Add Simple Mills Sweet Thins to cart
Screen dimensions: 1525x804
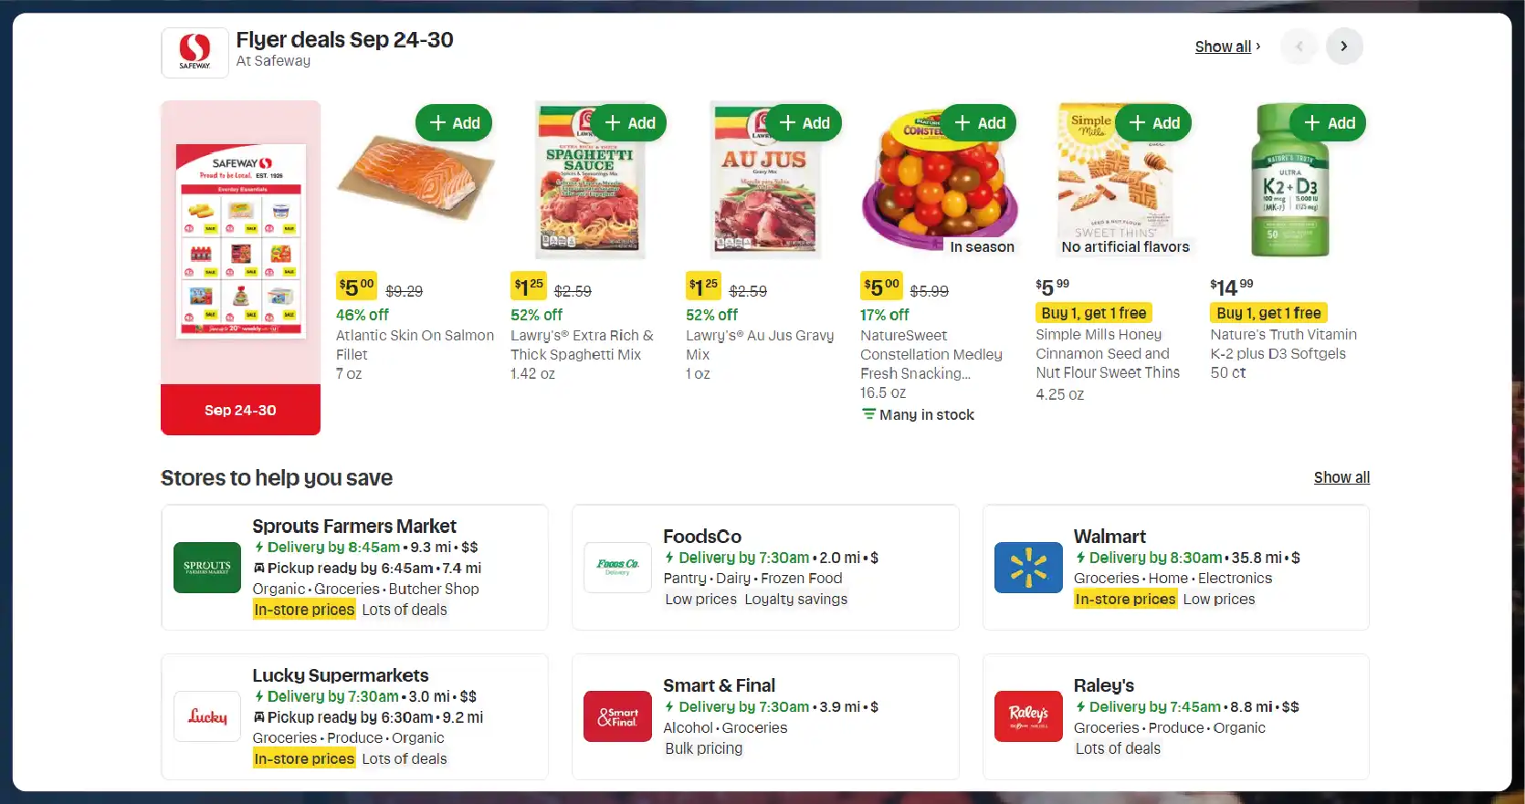[x=1154, y=123]
